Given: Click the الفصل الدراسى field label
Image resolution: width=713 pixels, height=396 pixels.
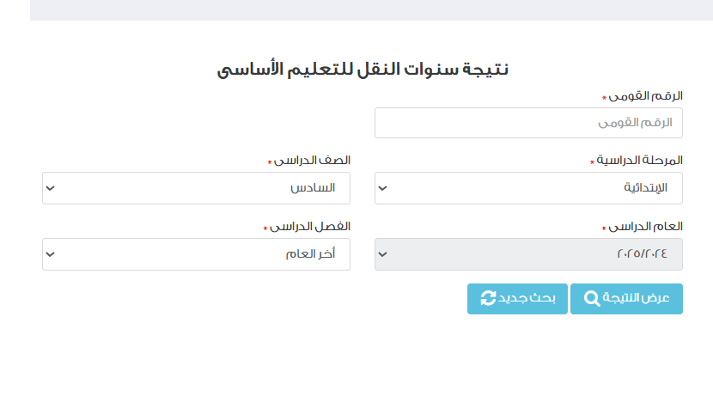Looking at the screenshot, I should pyautogui.click(x=310, y=227).
